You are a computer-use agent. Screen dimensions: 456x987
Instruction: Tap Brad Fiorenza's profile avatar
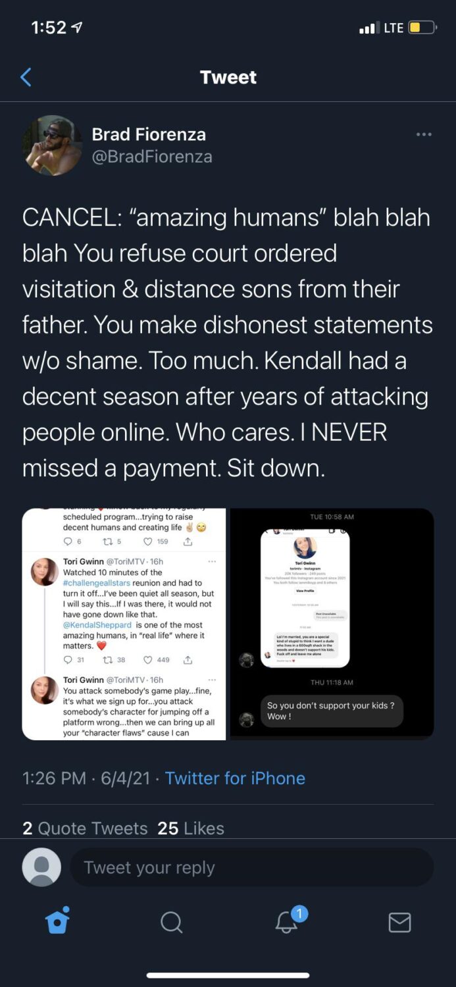pos(52,145)
